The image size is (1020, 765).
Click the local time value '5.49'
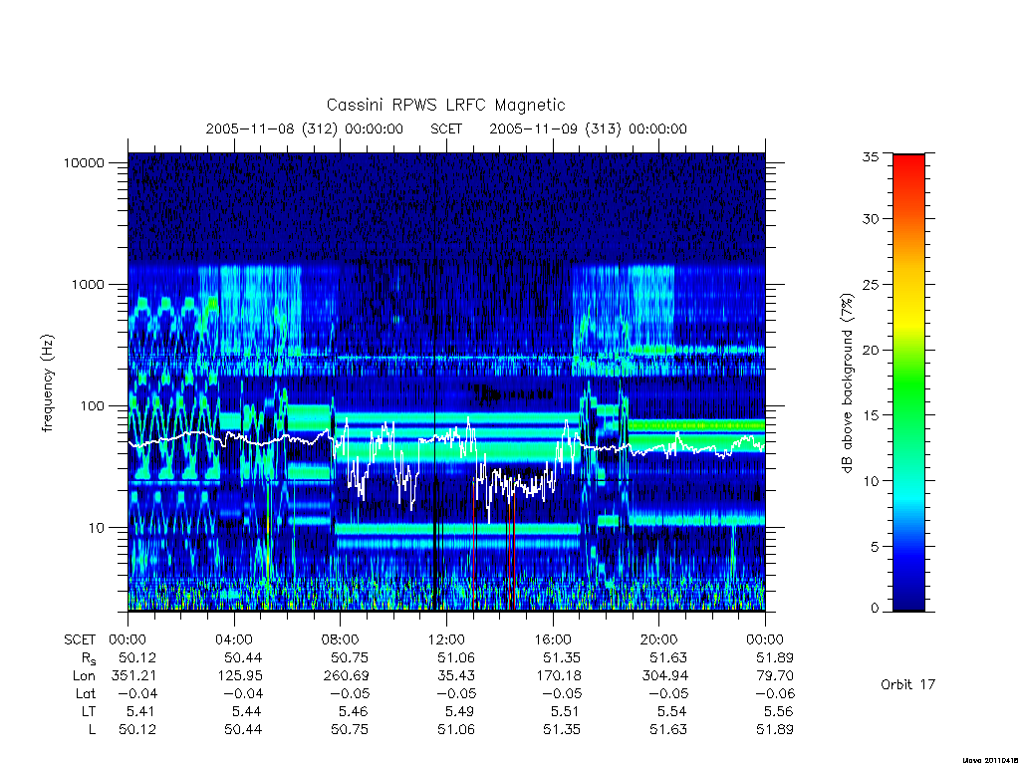click(x=460, y=711)
